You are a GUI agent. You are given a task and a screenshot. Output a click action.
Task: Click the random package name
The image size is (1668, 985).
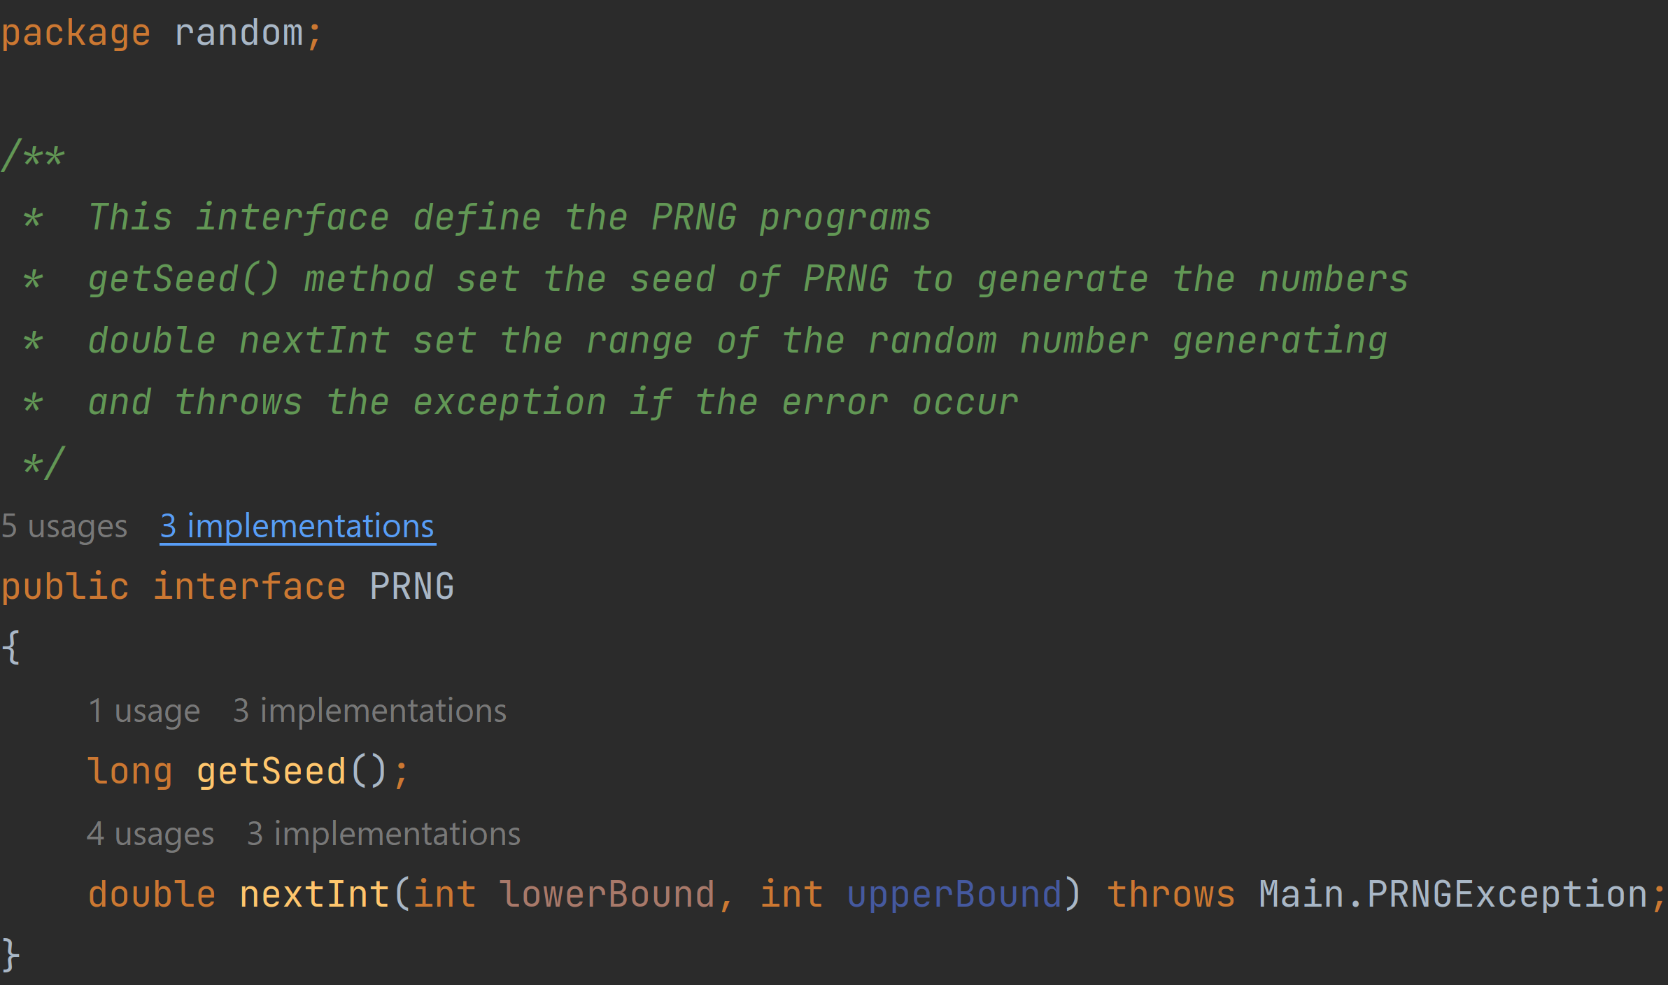(239, 34)
